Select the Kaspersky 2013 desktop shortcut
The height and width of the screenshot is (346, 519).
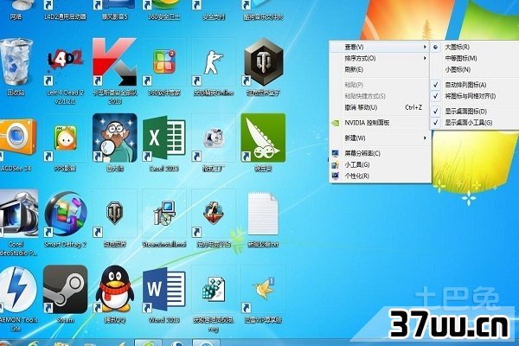pos(114,62)
